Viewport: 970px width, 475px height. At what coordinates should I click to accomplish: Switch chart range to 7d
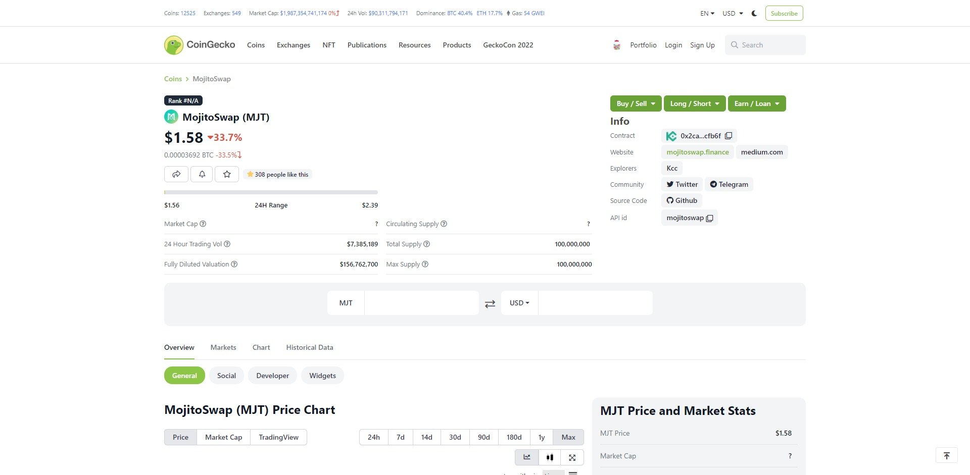tap(400, 437)
